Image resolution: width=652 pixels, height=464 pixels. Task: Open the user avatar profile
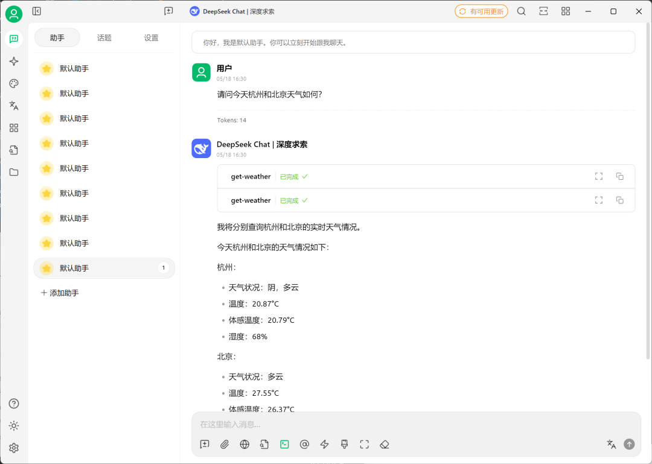pyautogui.click(x=14, y=14)
